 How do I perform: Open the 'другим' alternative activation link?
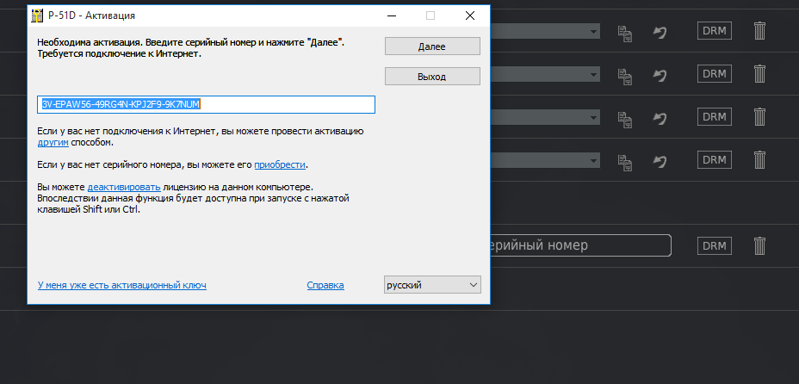coord(53,143)
